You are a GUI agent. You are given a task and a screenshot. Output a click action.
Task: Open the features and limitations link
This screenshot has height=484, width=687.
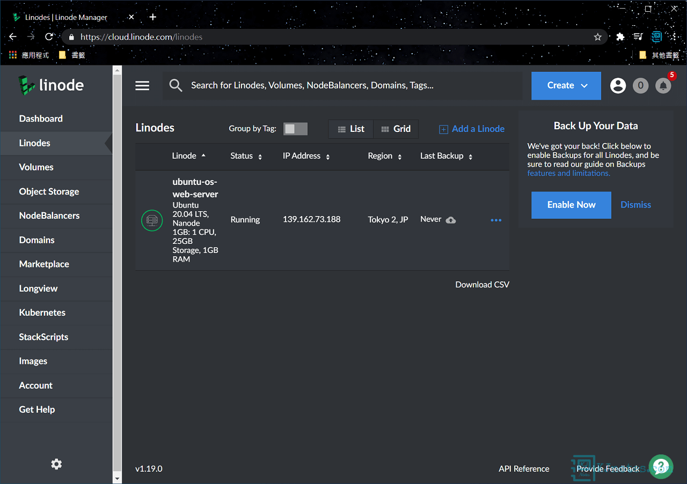click(568, 173)
